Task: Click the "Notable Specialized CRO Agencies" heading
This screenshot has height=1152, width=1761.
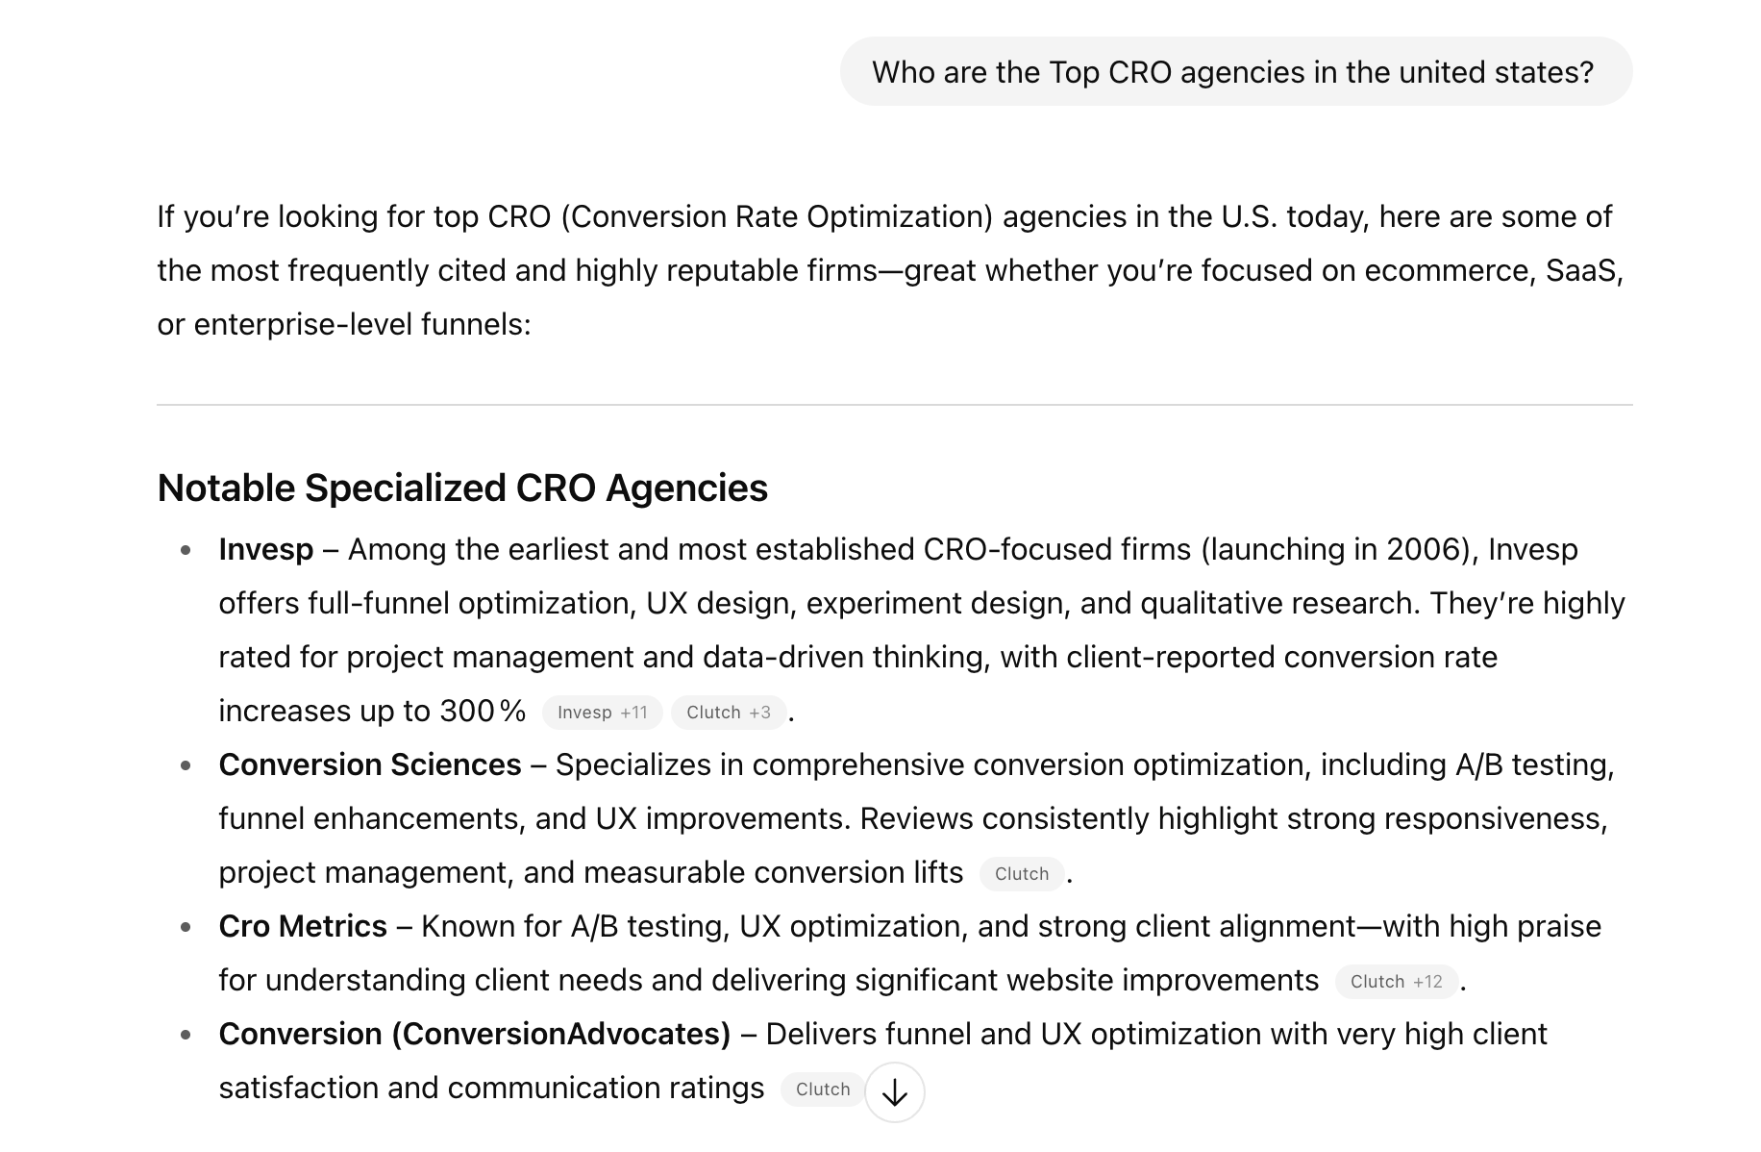Action: click(x=462, y=488)
